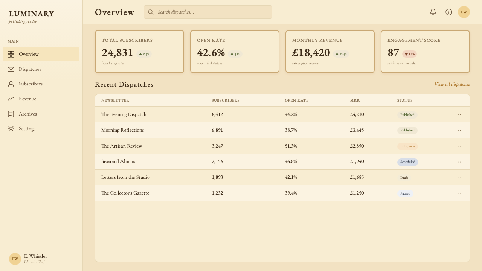482x271 pixels.
Task: Open Settings menu item
Action: tap(41, 129)
